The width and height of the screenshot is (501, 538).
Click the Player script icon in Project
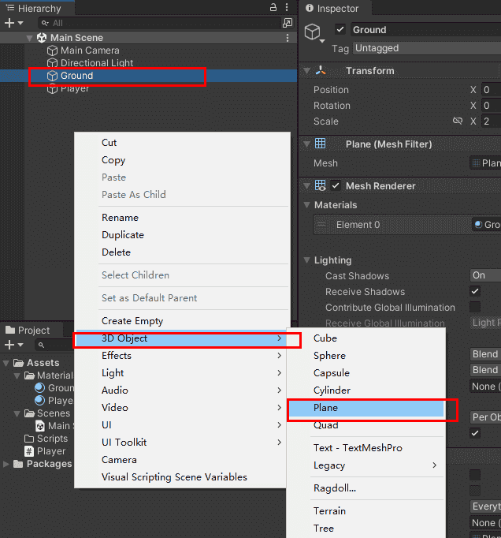point(29,451)
